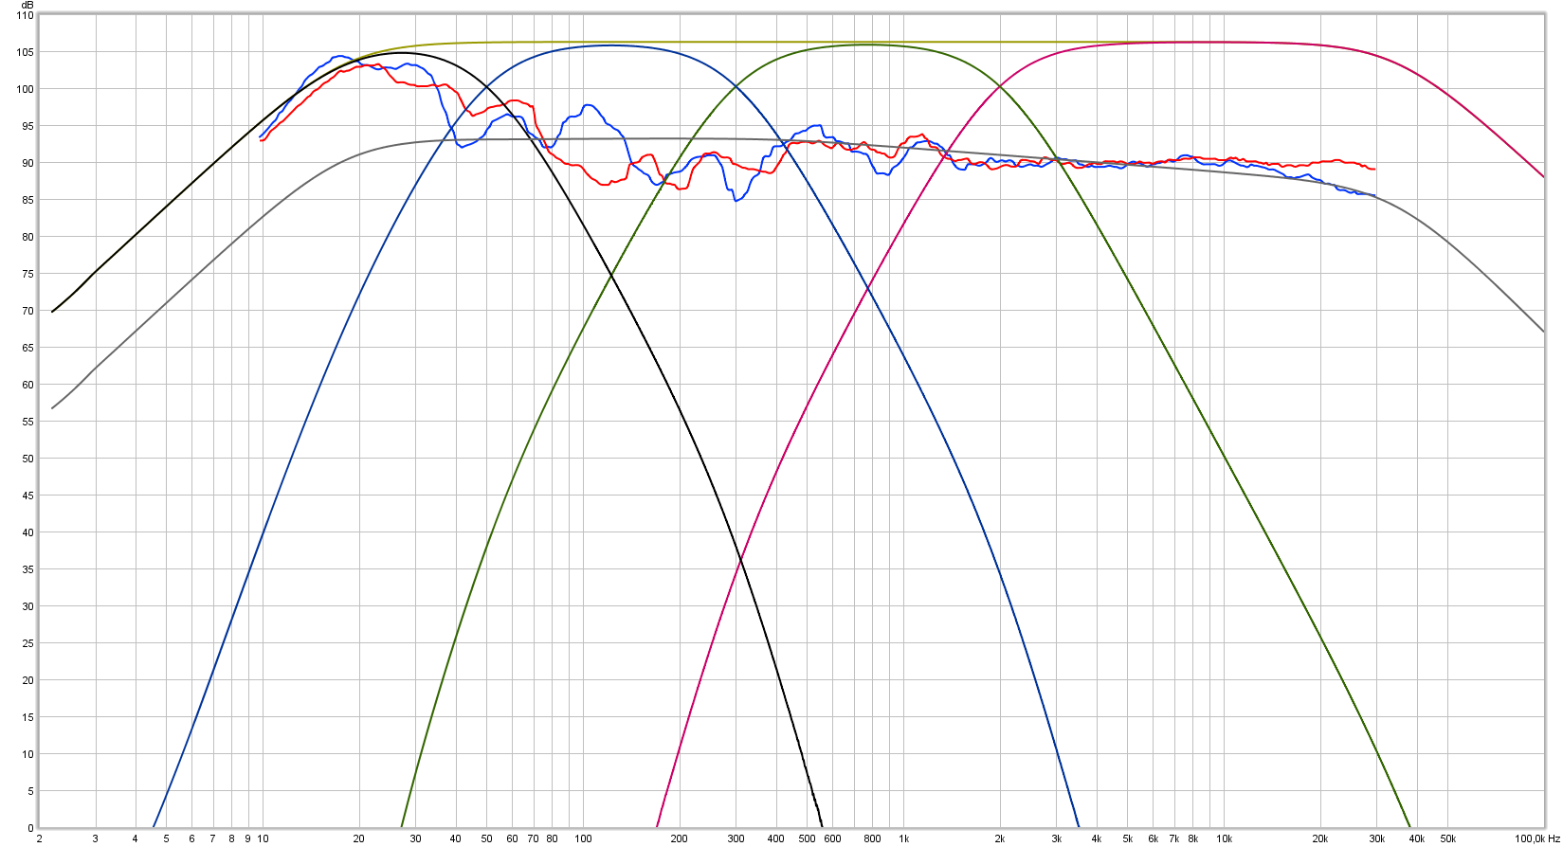Click the "5k" label on the frequency axis
1563x847 pixels.
[1127, 838]
